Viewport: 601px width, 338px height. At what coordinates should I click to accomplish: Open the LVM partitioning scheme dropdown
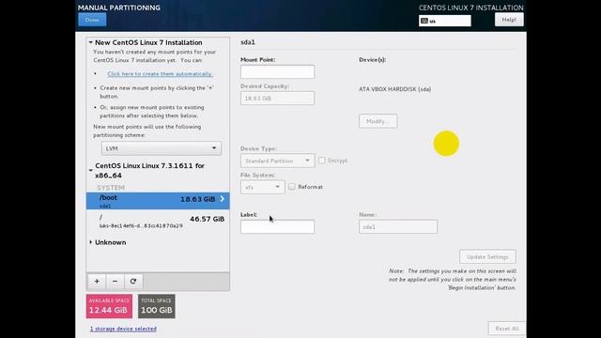[162, 148]
